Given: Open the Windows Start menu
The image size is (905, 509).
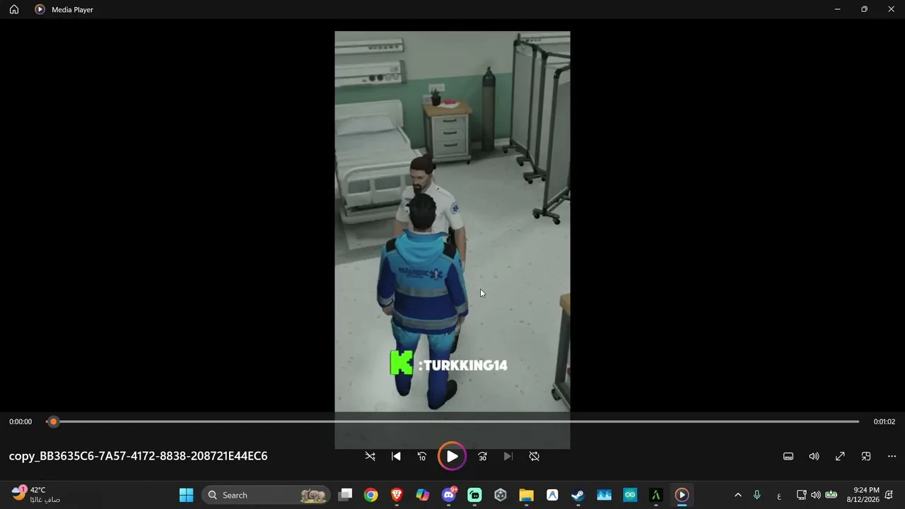Looking at the screenshot, I should (x=186, y=495).
